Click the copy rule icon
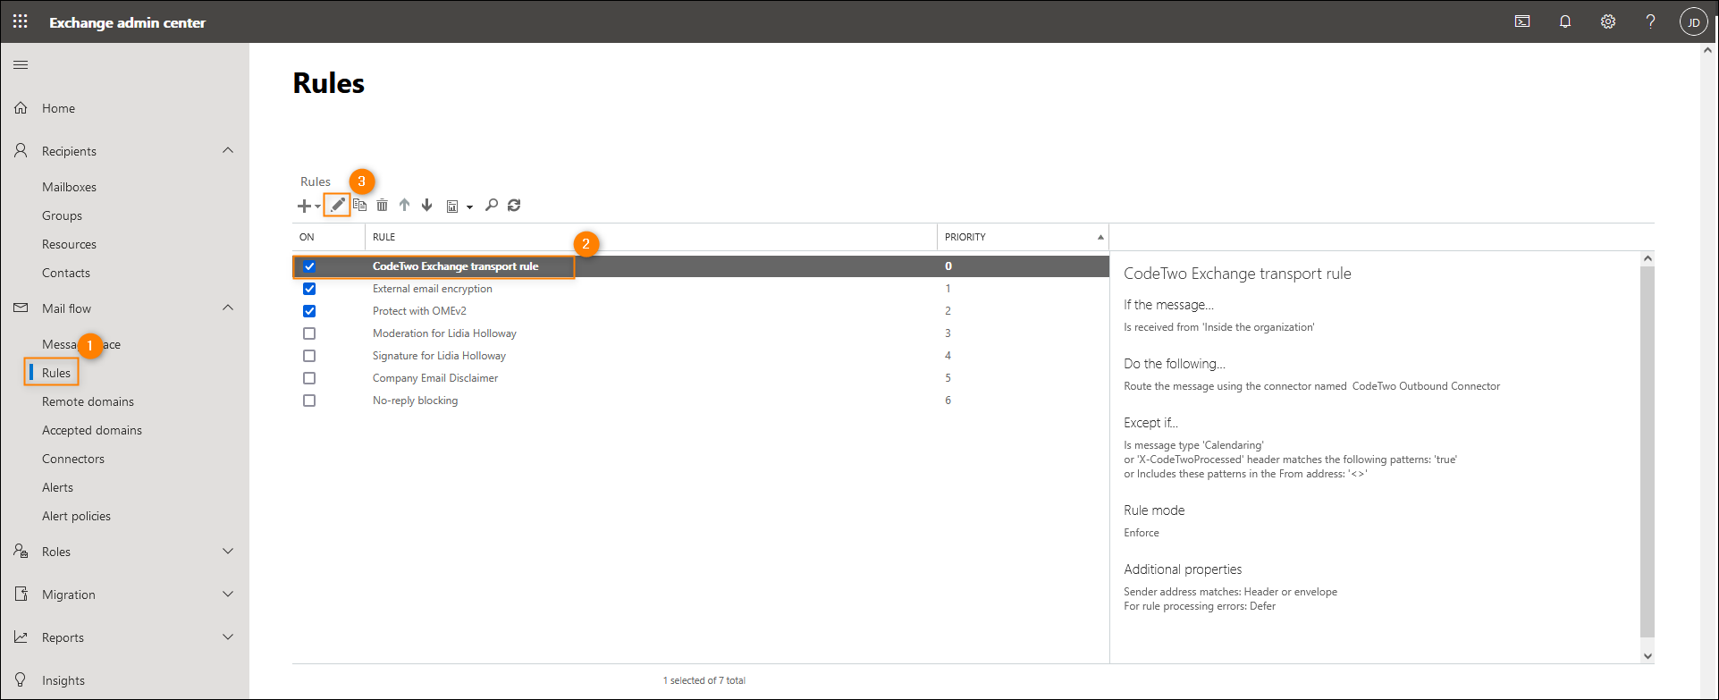The height and width of the screenshot is (700, 1719). (359, 205)
